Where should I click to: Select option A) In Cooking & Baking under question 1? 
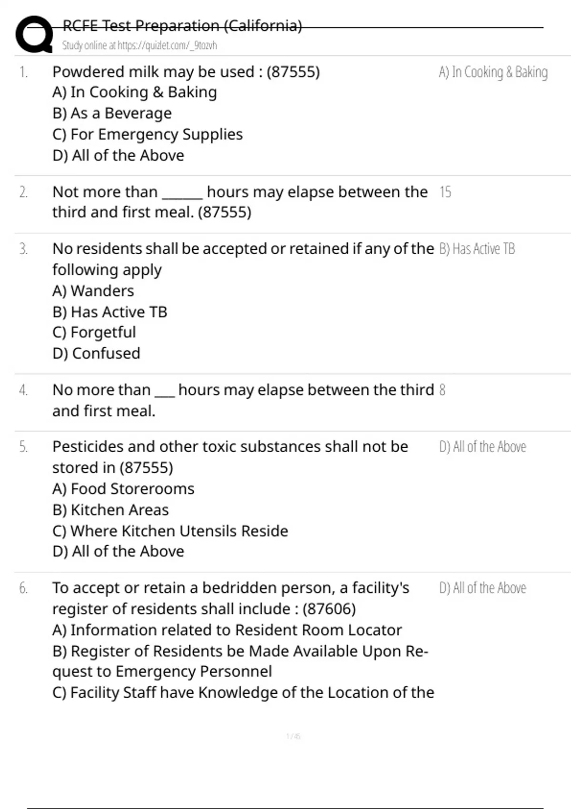click(x=135, y=92)
